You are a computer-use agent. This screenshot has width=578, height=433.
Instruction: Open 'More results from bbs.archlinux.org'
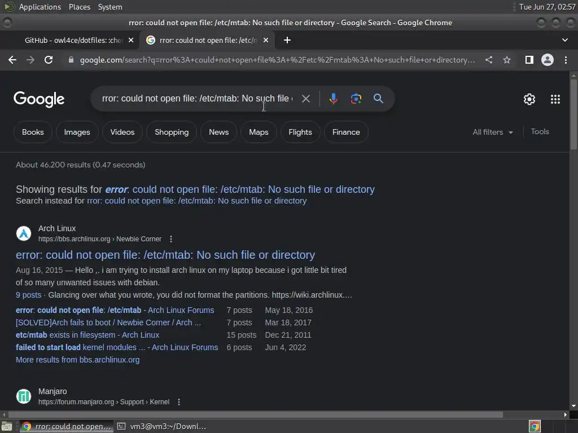[x=78, y=360]
